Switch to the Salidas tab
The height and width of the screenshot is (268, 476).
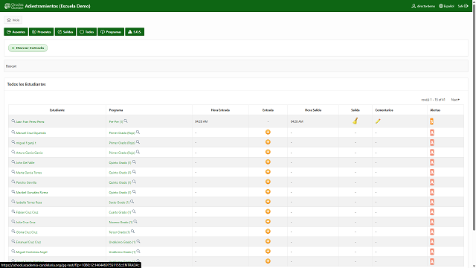(x=65, y=32)
